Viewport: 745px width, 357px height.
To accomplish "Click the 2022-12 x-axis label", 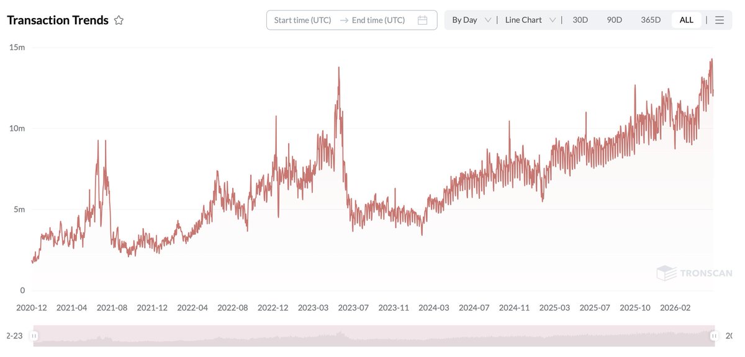I will (273, 307).
